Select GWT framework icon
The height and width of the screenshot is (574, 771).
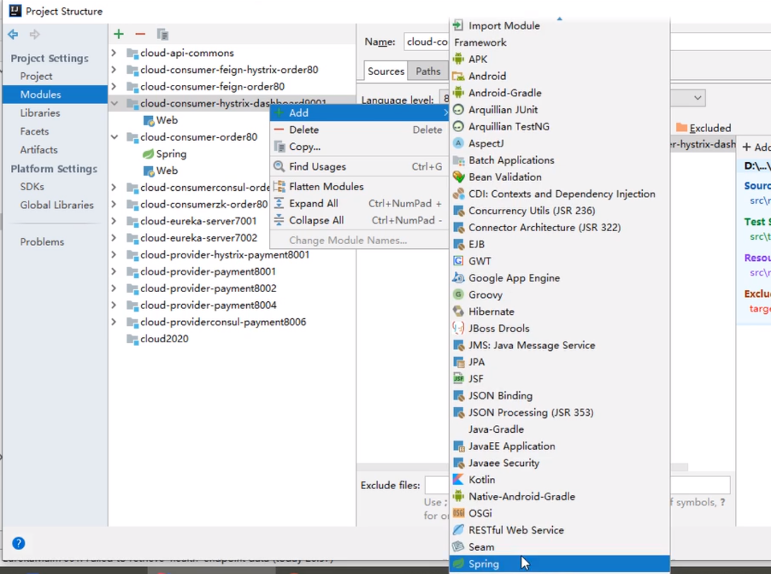coord(458,261)
